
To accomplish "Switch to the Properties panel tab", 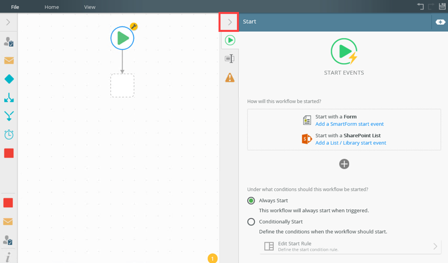I will point(229,59).
